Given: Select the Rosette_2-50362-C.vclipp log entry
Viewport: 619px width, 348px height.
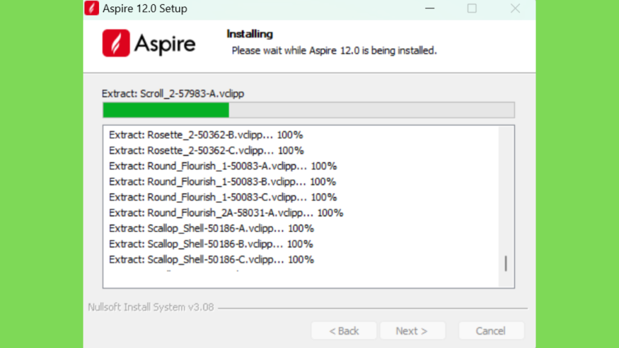Looking at the screenshot, I should 206,150.
